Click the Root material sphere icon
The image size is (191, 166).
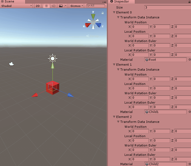[147, 60]
